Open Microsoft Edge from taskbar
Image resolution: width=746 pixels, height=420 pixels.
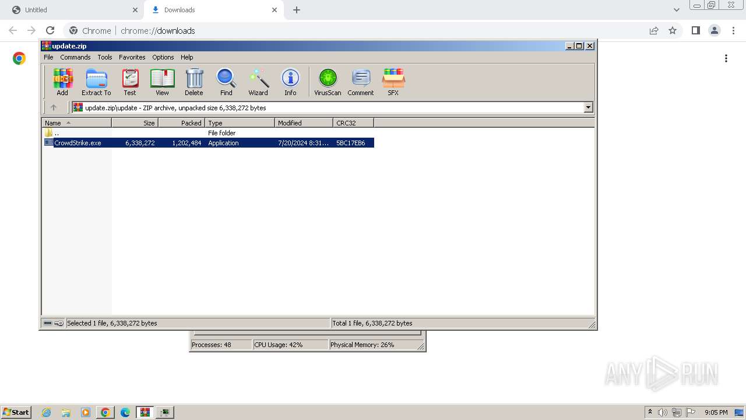[x=125, y=412]
